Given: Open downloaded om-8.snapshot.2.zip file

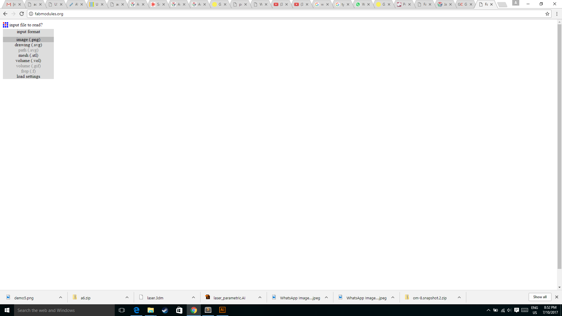Looking at the screenshot, I should 430,298.
